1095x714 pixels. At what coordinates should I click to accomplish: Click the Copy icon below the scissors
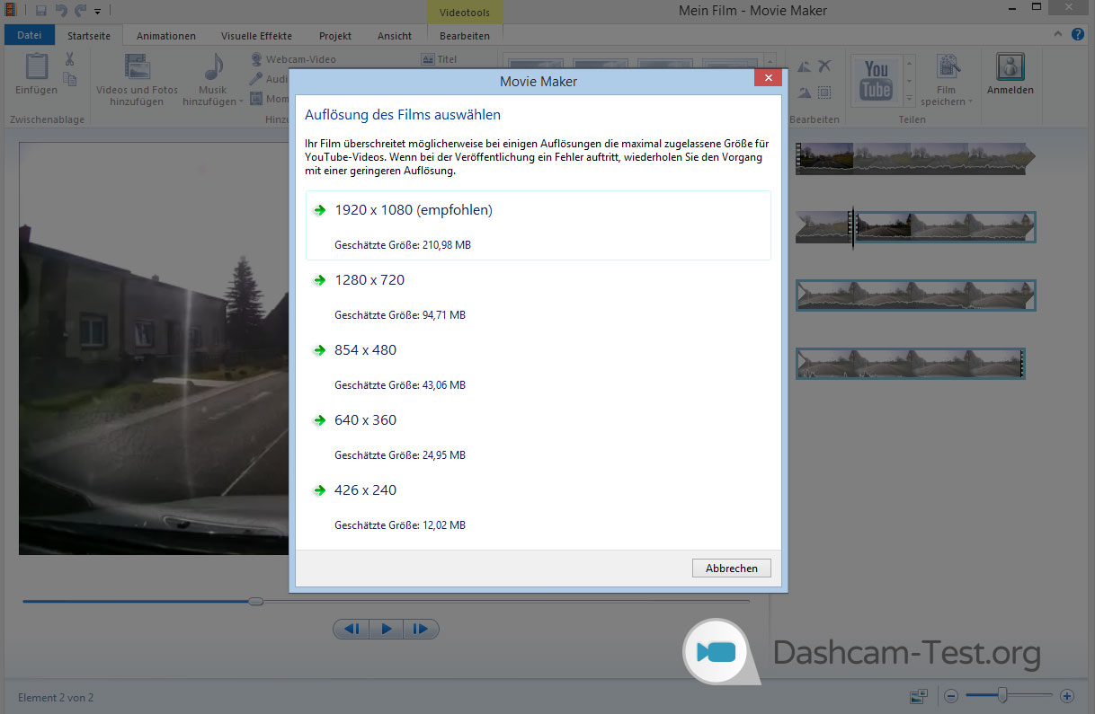(x=69, y=79)
